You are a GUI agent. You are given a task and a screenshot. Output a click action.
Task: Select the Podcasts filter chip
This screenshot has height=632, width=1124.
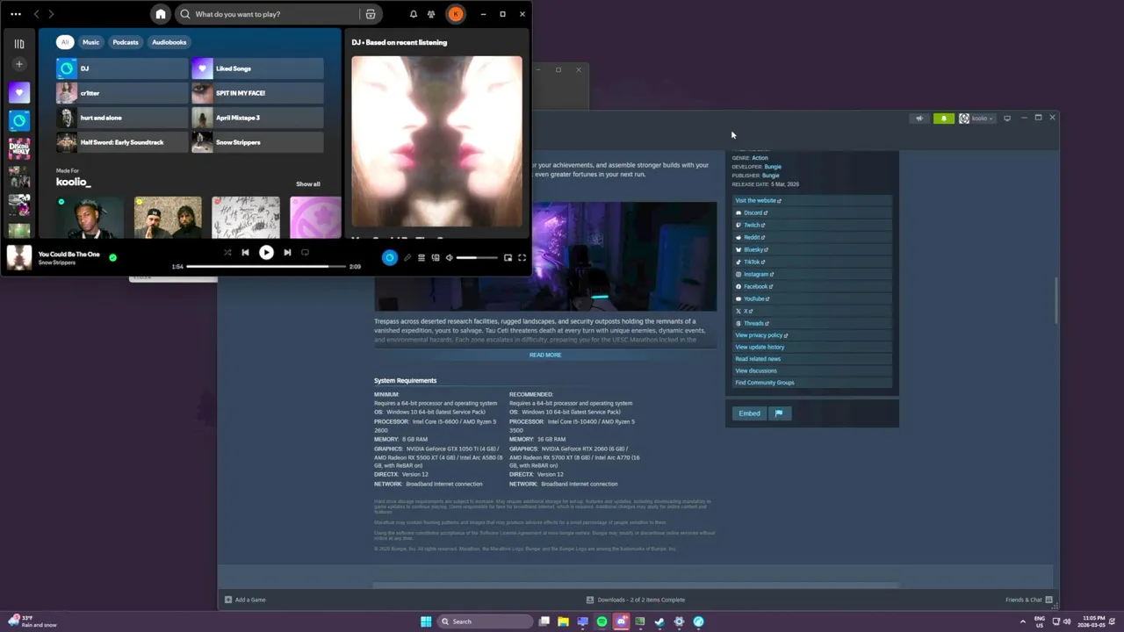click(x=126, y=42)
